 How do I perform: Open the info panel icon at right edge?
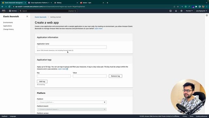click(207, 15)
